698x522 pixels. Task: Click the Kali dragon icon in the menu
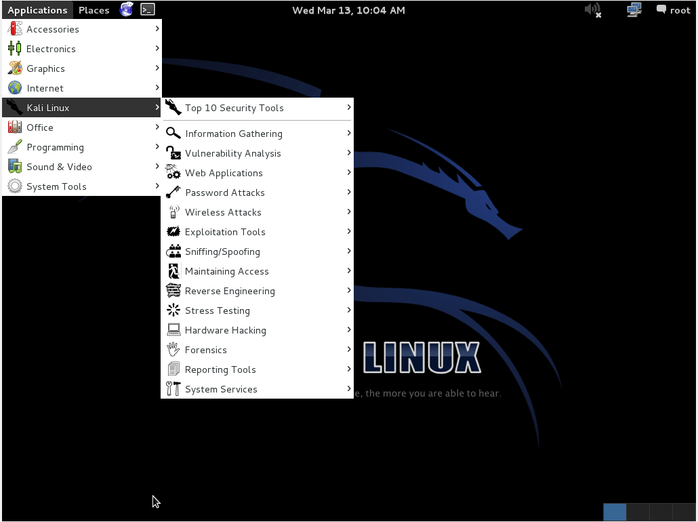click(x=14, y=107)
